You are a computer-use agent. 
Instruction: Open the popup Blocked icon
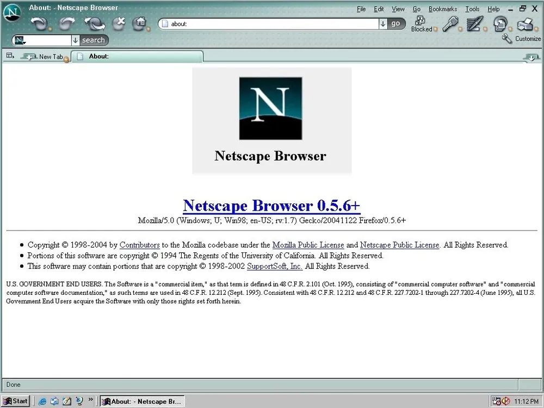(x=421, y=23)
